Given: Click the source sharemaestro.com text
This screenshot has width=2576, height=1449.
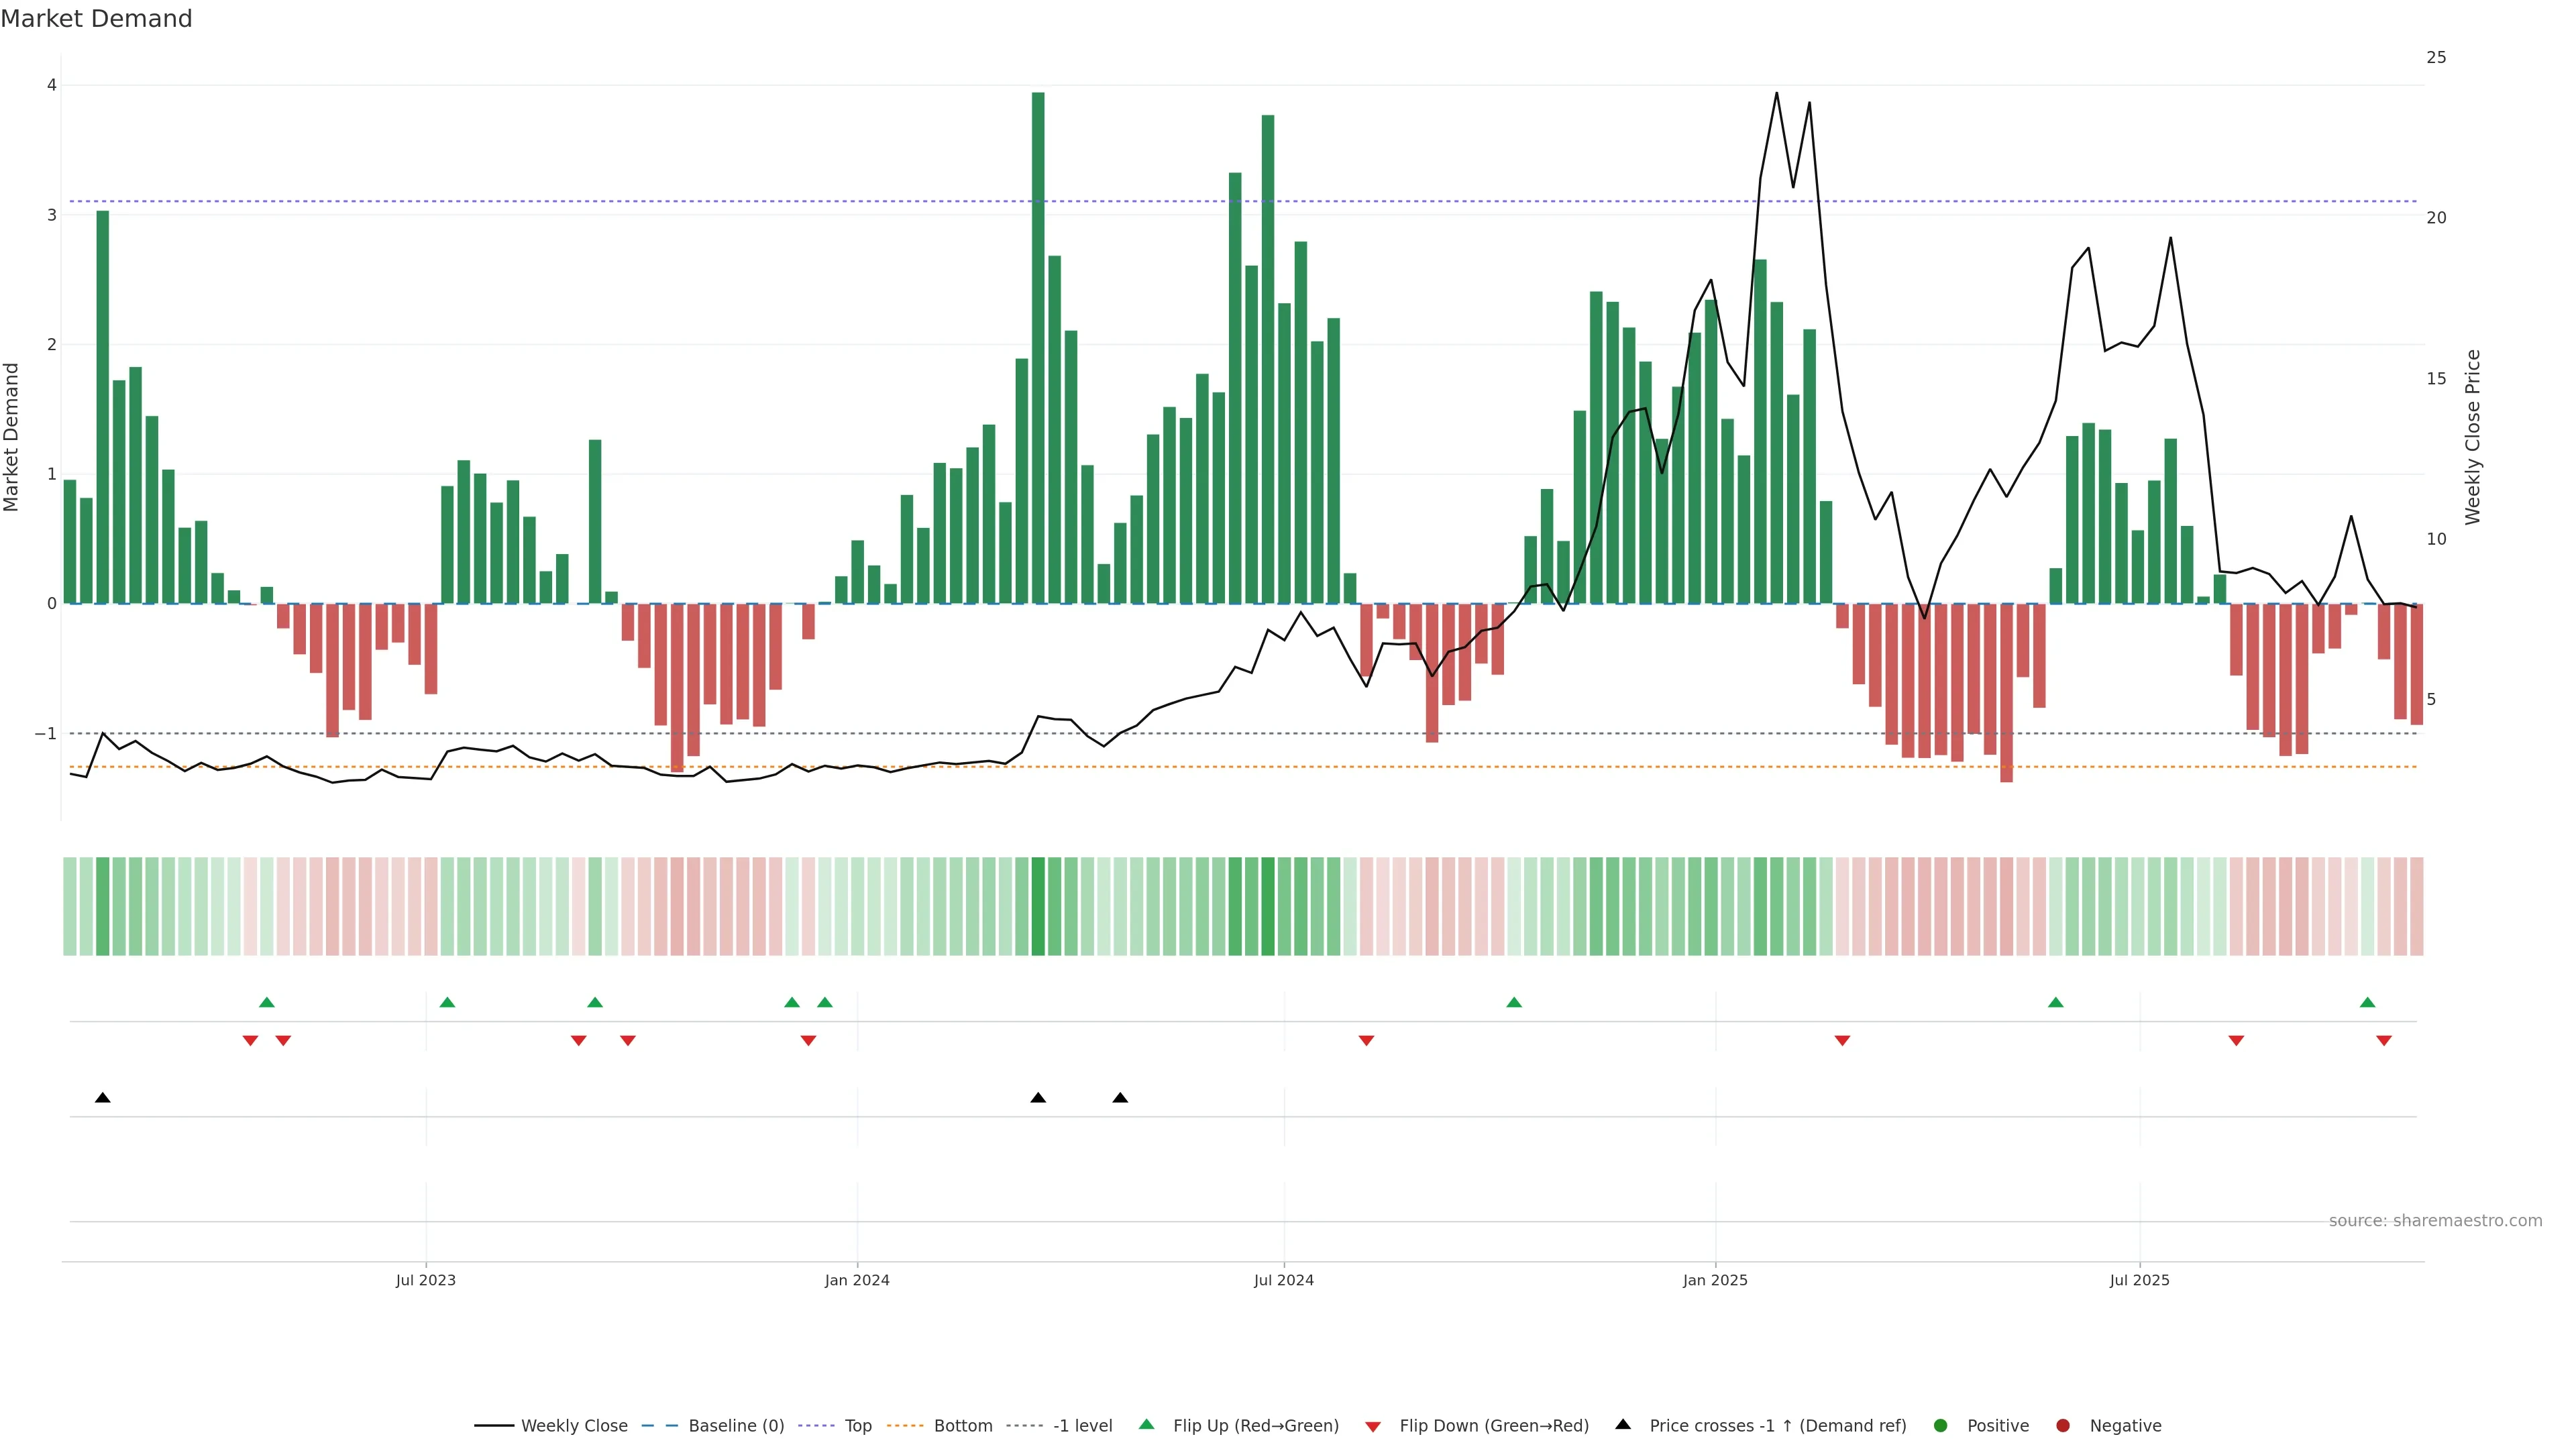Looking at the screenshot, I should (2435, 1221).
